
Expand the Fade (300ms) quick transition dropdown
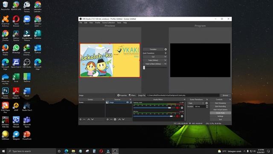(166, 60)
